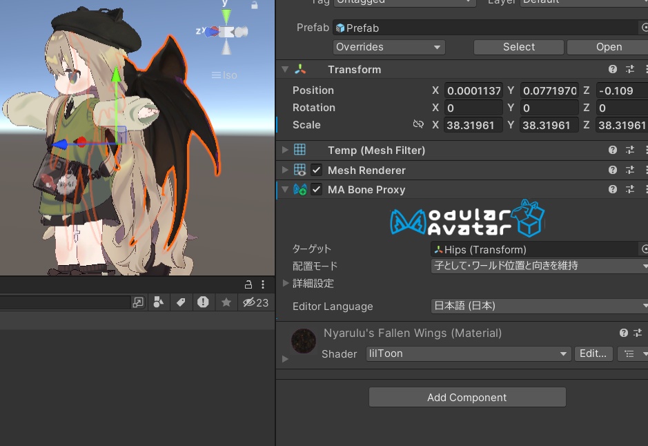The height and width of the screenshot is (446, 648).
Task: Click the Position X input field
Action: pyautogui.click(x=473, y=90)
